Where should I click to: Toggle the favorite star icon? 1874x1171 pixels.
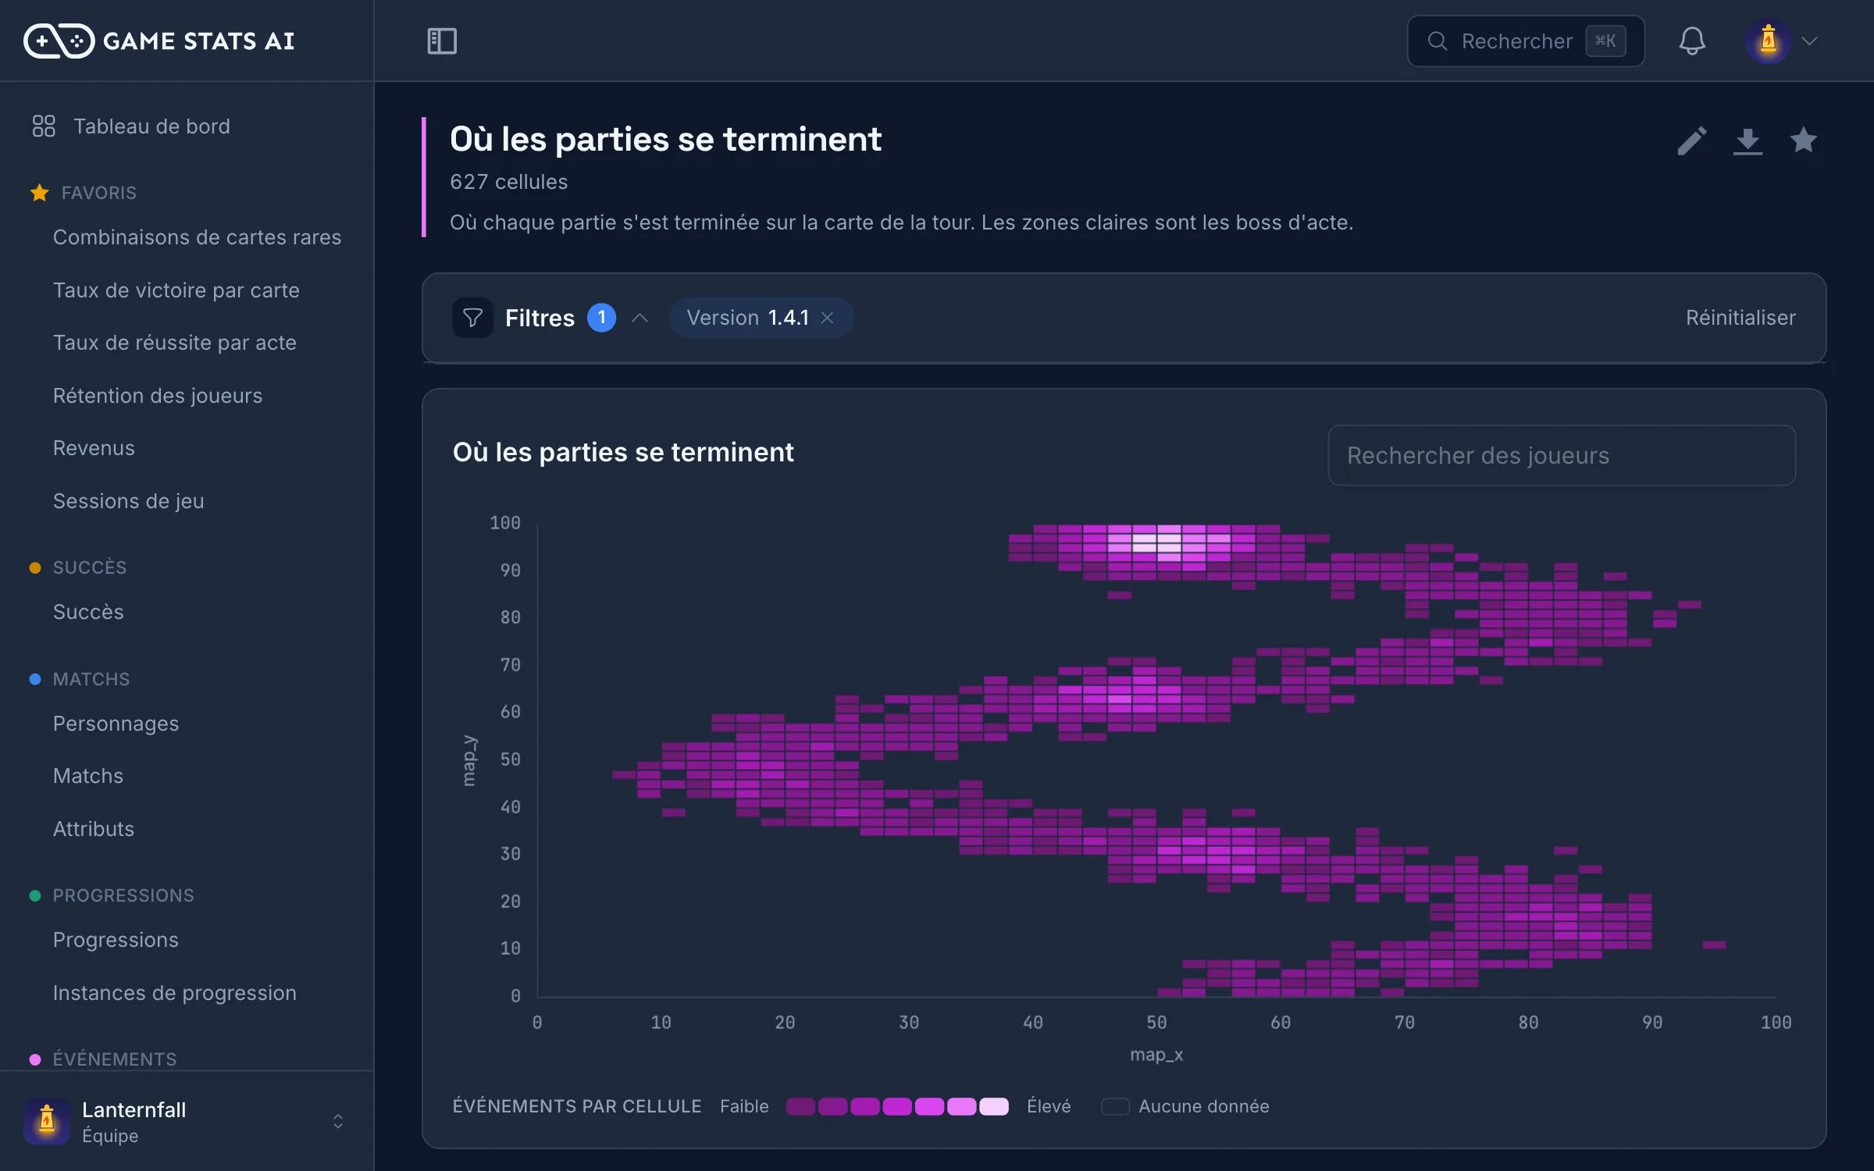pos(1803,141)
